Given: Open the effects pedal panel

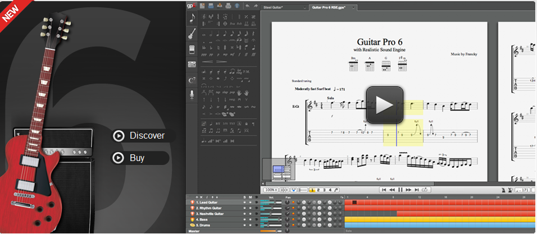Looking at the screenshot, I should tap(192, 49).
